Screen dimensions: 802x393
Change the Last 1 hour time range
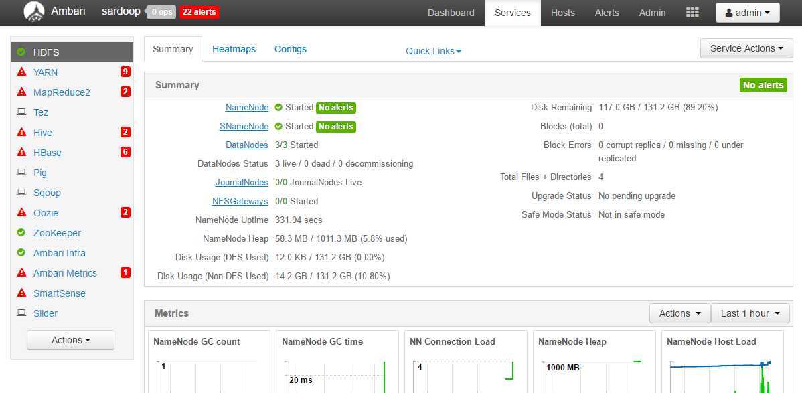[x=750, y=313]
